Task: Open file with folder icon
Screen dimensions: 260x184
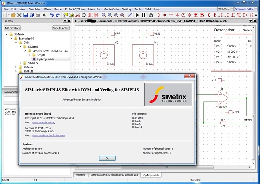Action: pos(13,15)
